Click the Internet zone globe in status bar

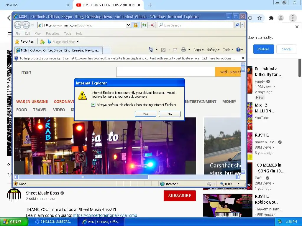coord(163,184)
